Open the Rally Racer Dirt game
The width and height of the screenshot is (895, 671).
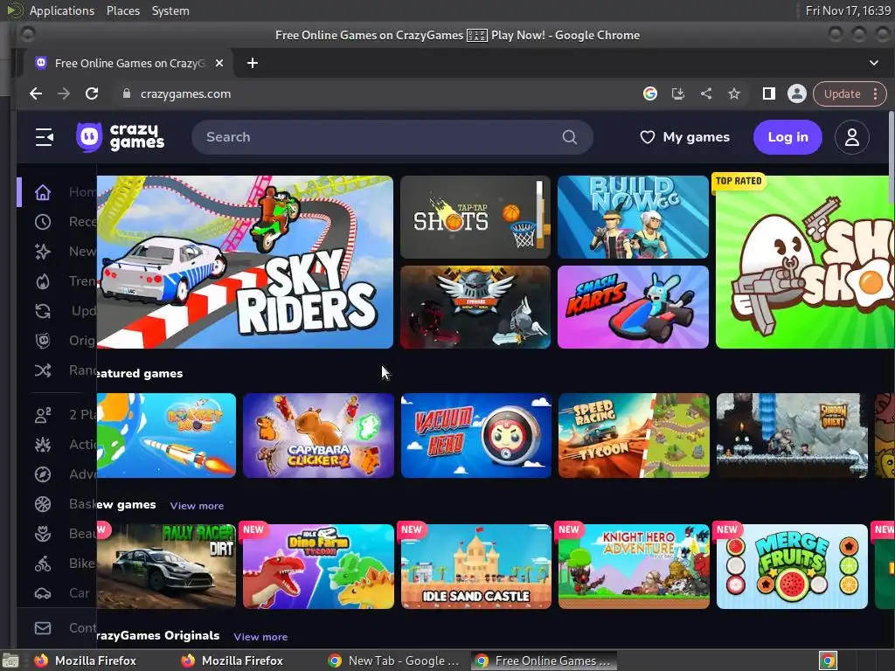pyautogui.click(x=166, y=566)
